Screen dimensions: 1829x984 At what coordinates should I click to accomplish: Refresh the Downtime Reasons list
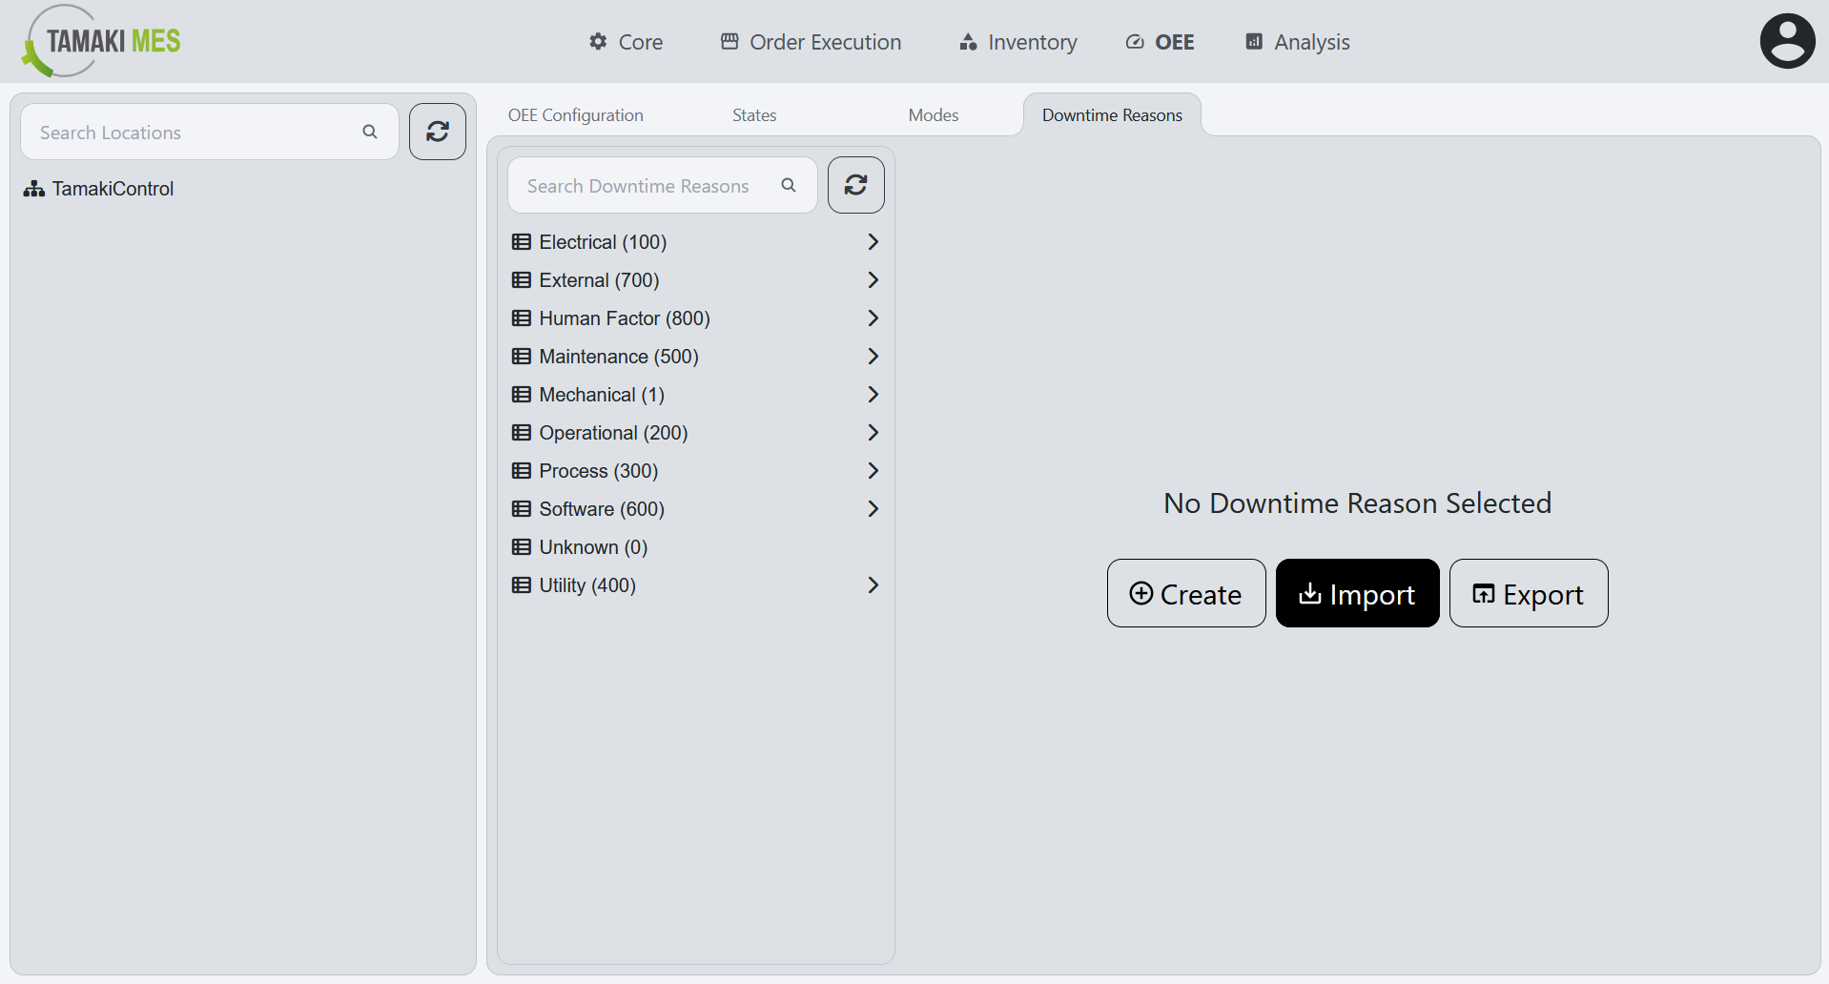[855, 184]
